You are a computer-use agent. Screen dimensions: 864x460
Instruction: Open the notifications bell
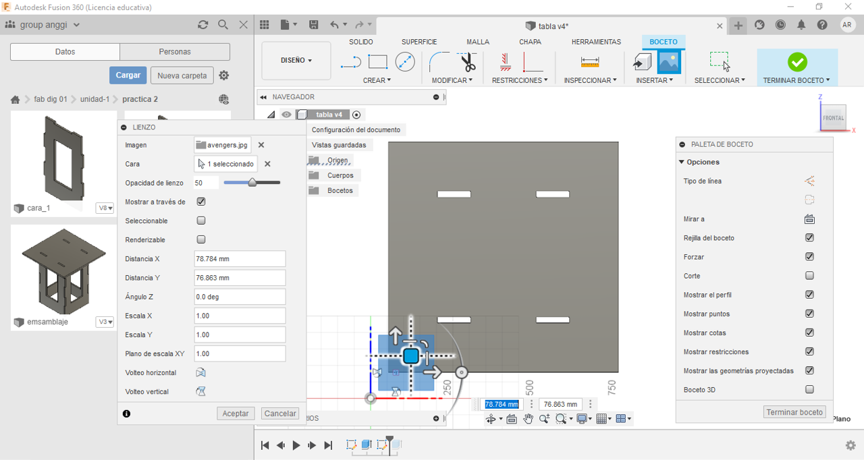pos(801,25)
